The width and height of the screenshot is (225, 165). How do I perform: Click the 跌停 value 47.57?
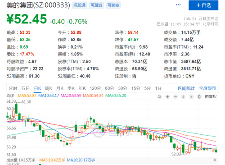click(133, 40)
